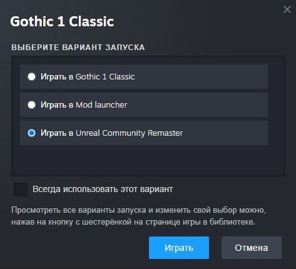
Task: Click the hint line mentioning 'шестерёнкой'
Action: 133,222
